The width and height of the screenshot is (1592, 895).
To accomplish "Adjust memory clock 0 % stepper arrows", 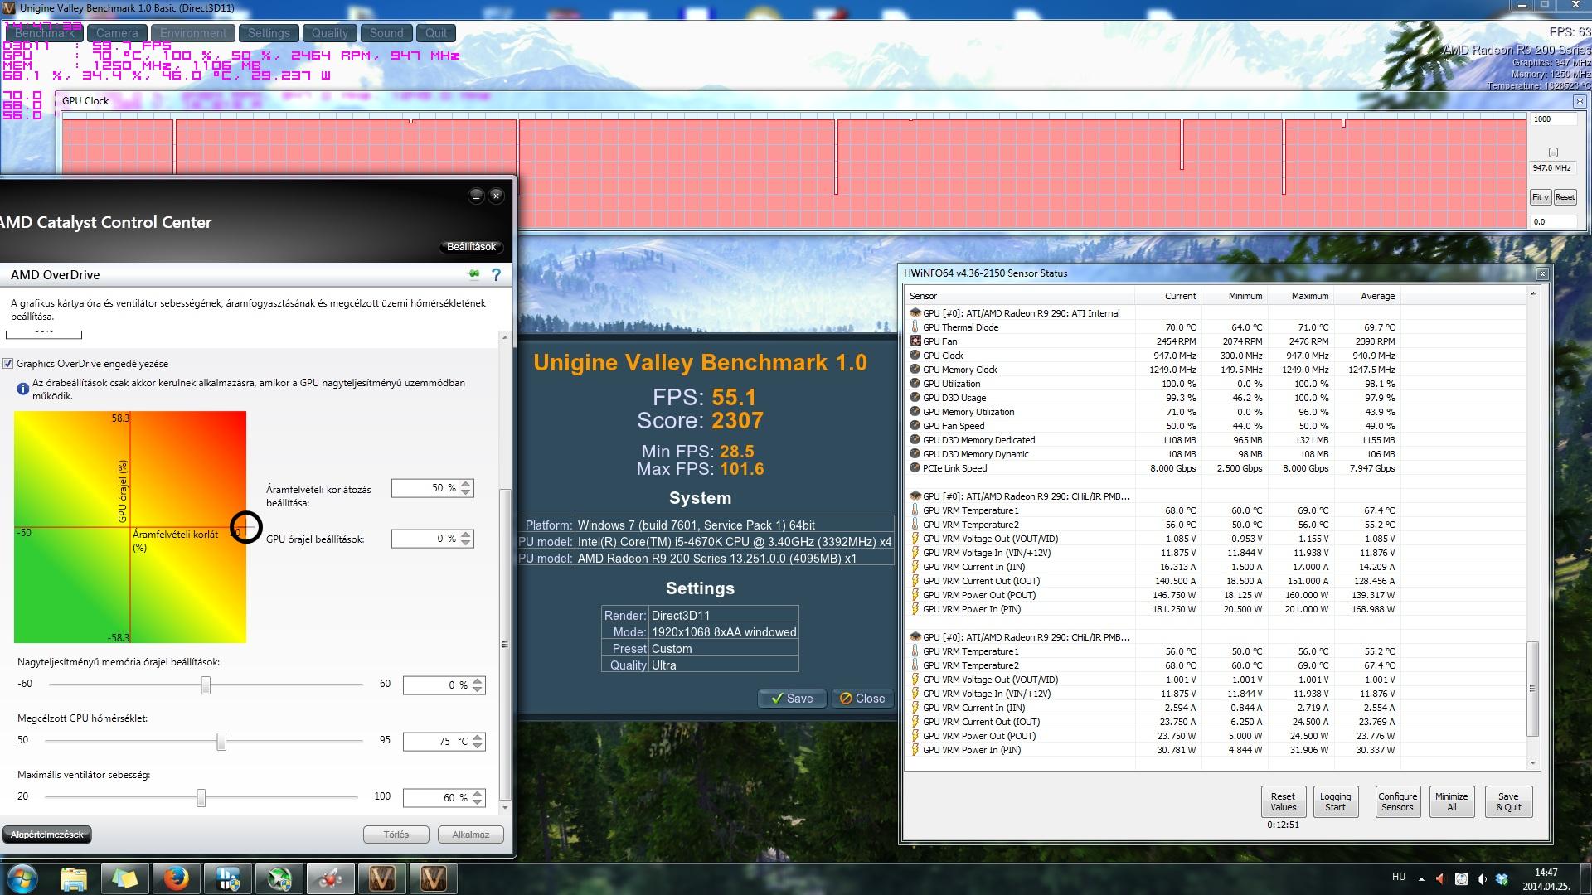I will 478,685.
